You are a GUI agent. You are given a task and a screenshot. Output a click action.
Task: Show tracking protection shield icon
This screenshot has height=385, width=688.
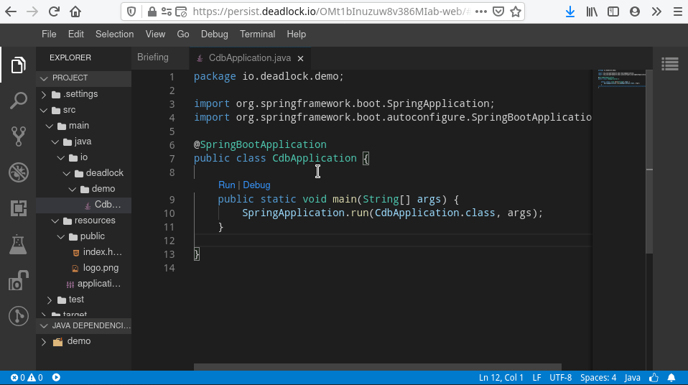tap(131, 11)
